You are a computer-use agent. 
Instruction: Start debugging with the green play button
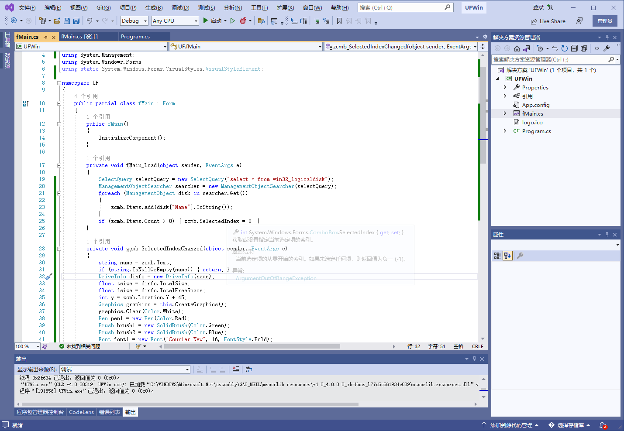pyautogui.click(x=205, y=21)
